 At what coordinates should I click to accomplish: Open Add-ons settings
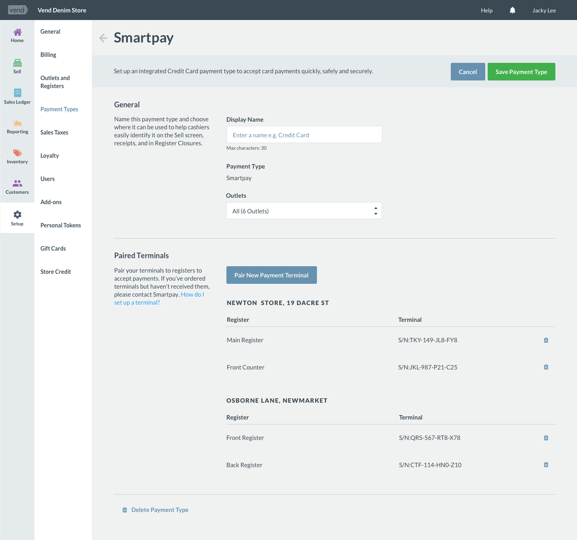(x=51, y=202)
